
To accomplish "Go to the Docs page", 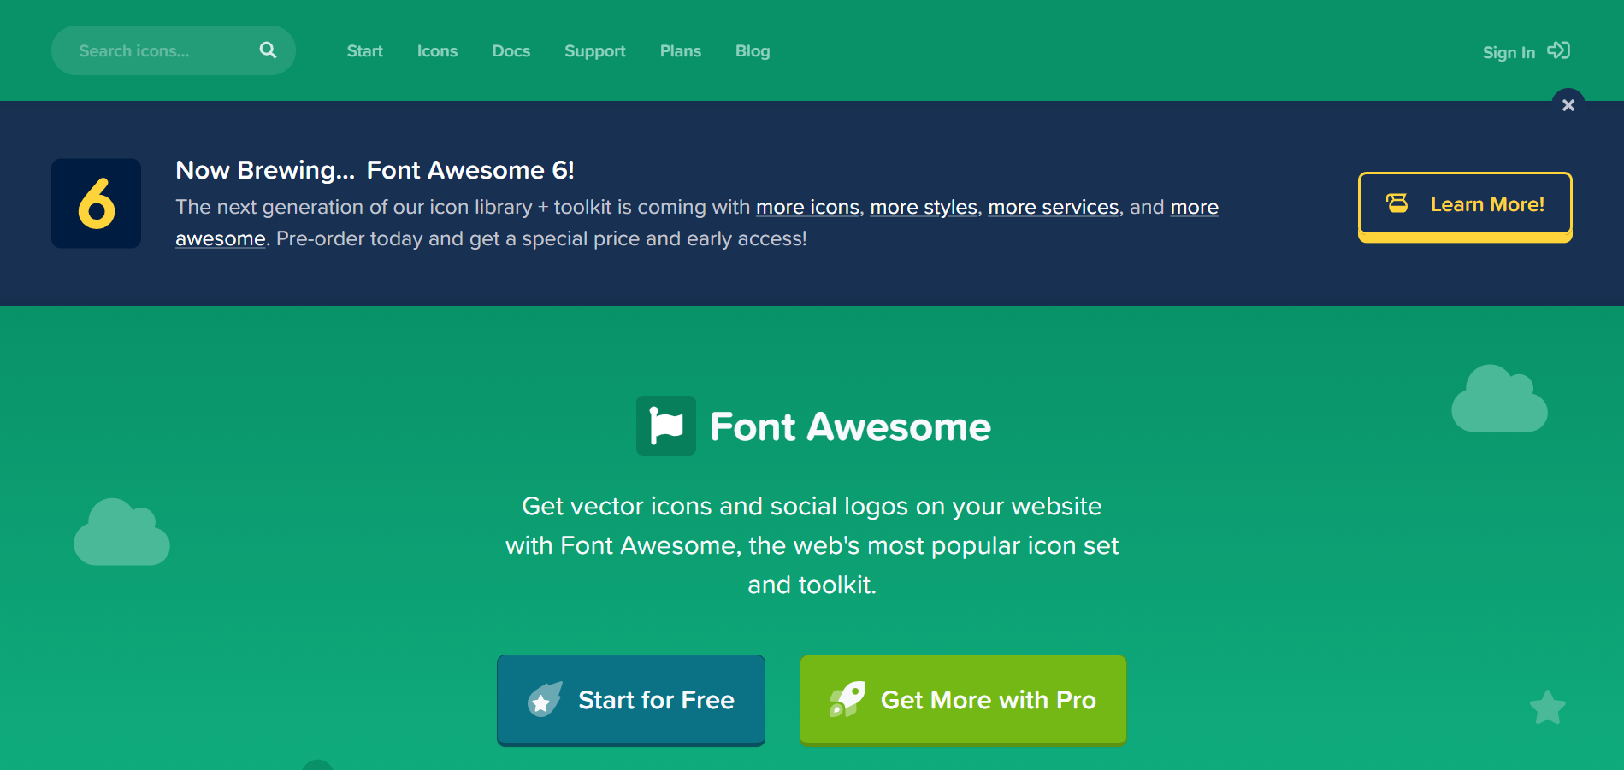I will coord(511,51).
